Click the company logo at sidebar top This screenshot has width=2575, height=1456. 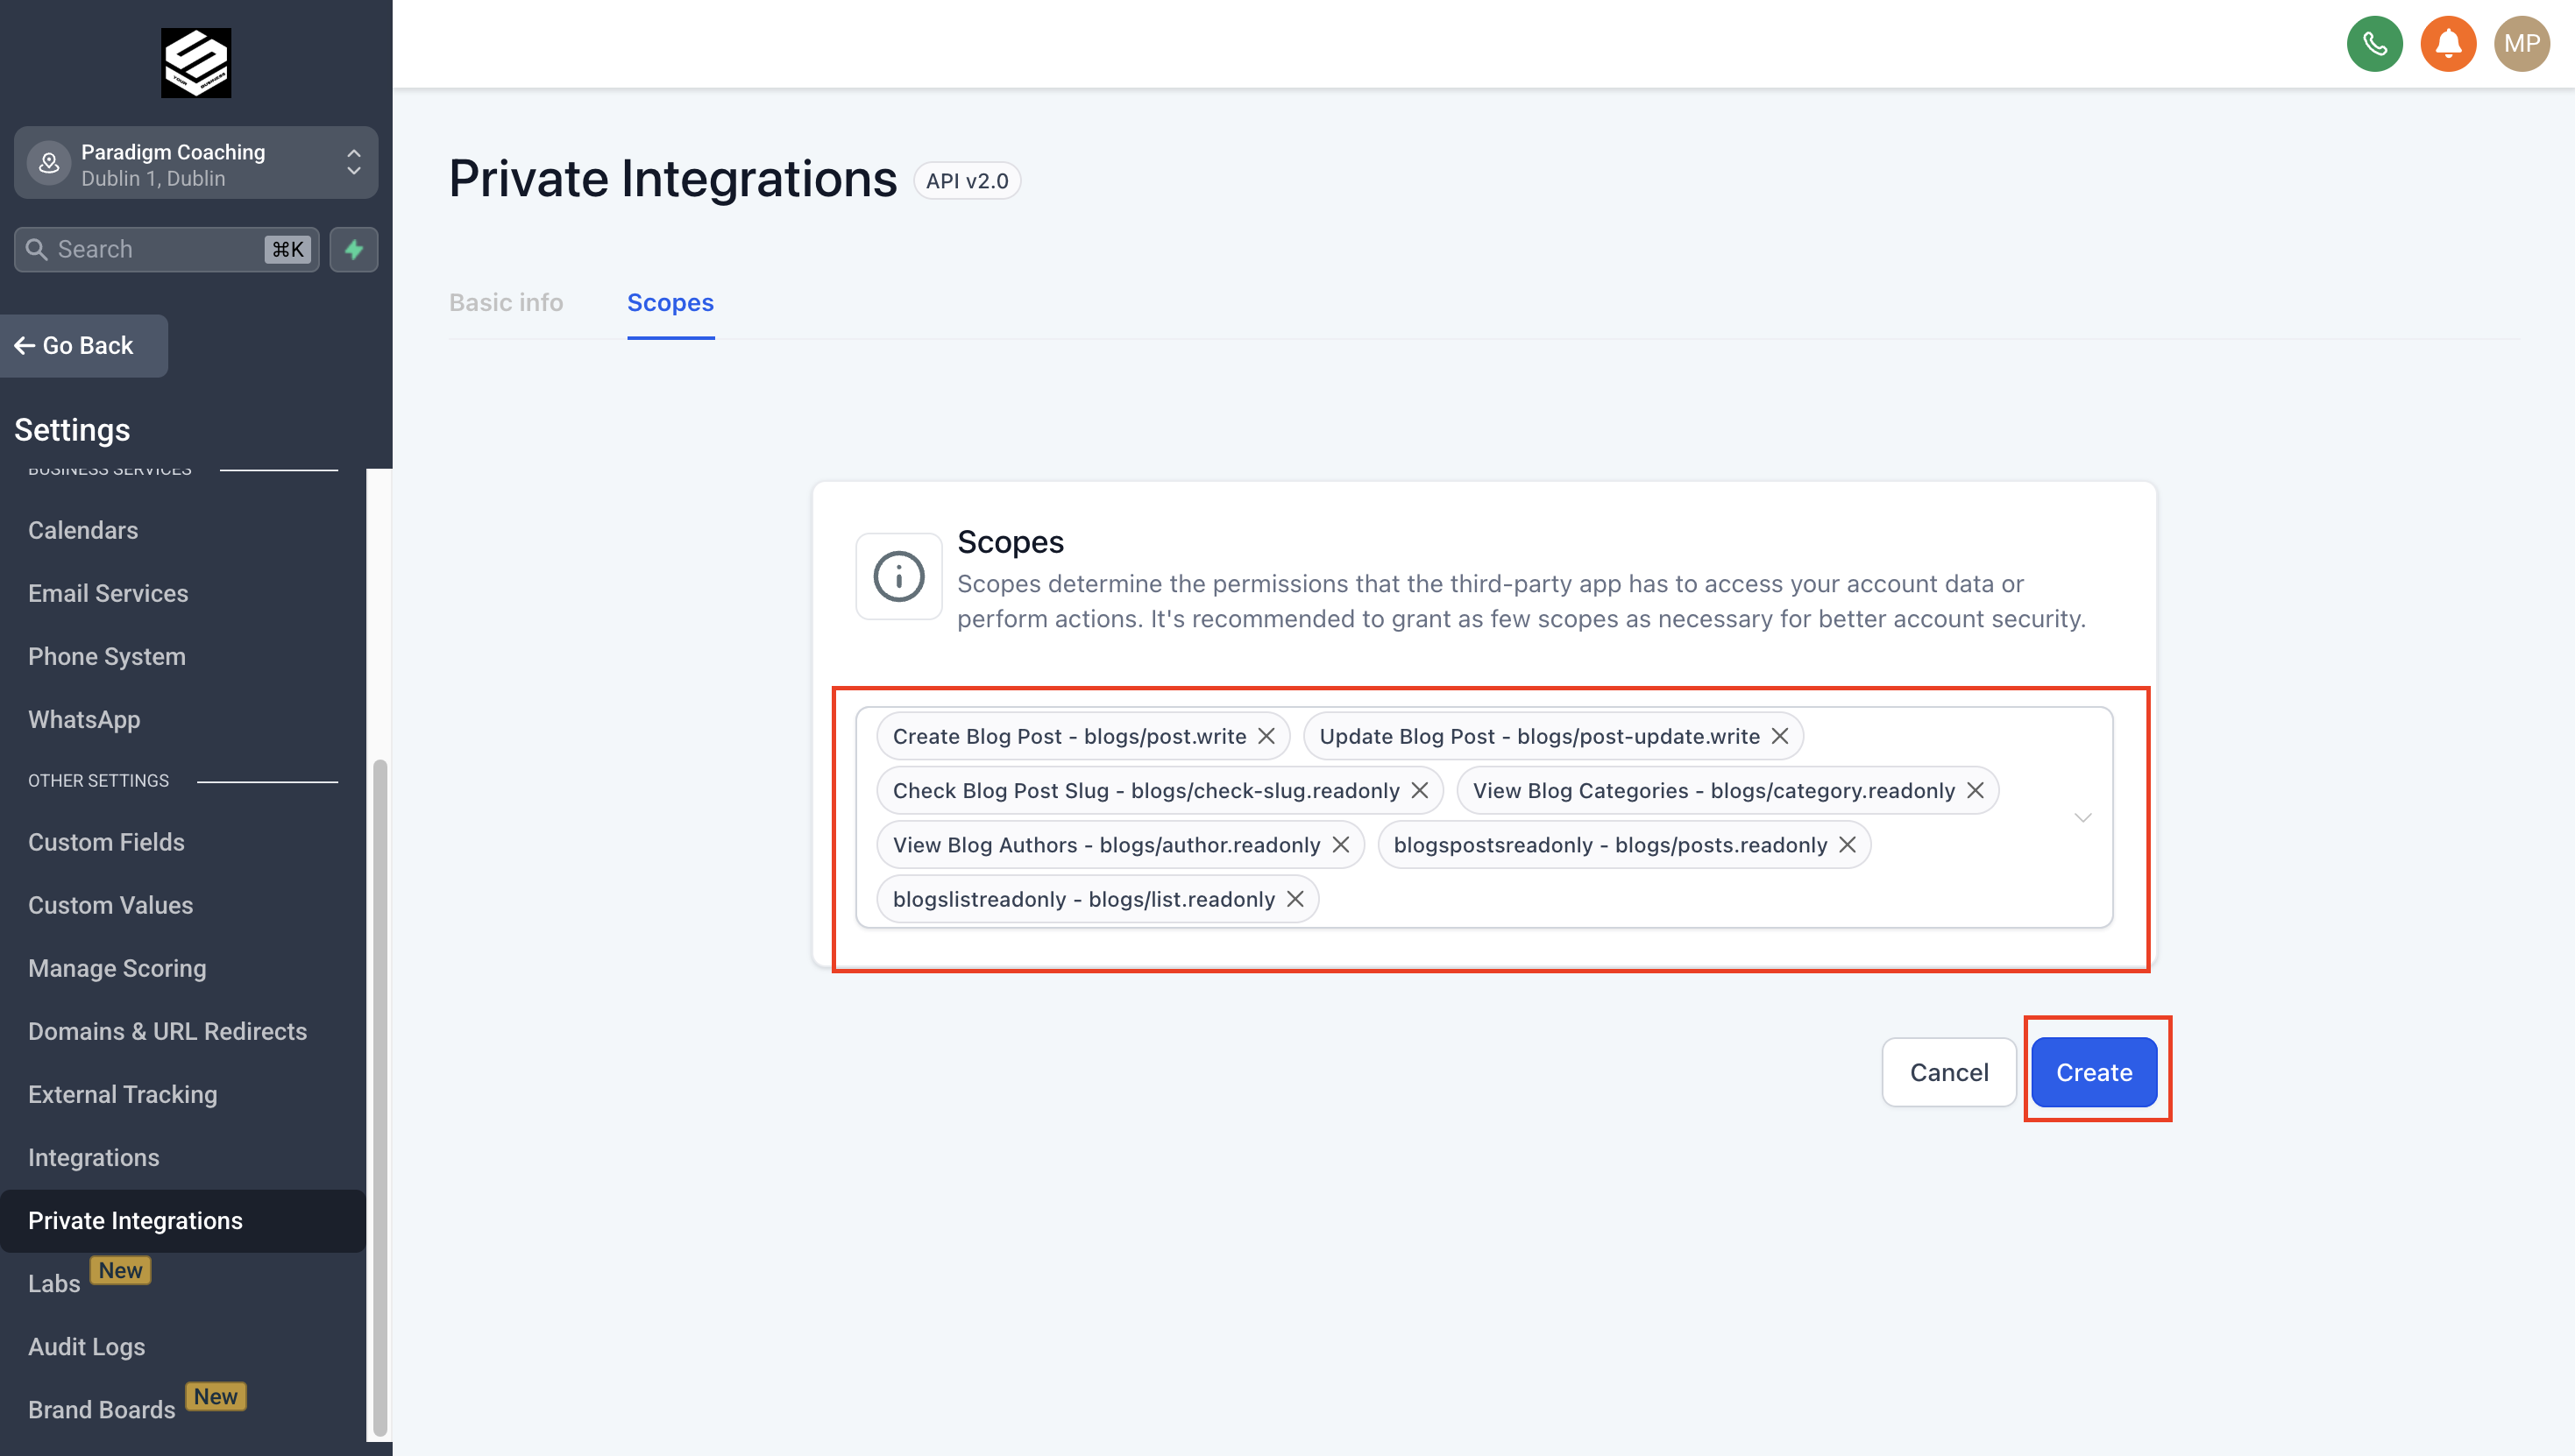point(195,62)
